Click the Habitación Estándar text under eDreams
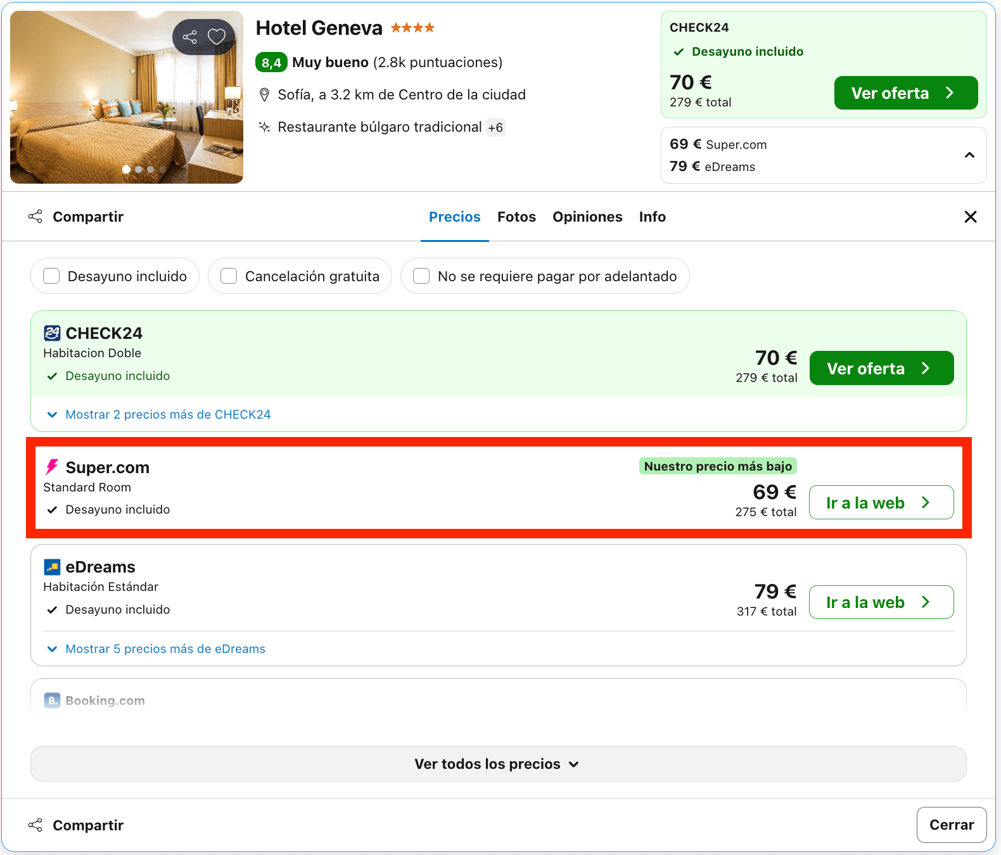This screenshot has height=855, width=1001. click(101, 587)
